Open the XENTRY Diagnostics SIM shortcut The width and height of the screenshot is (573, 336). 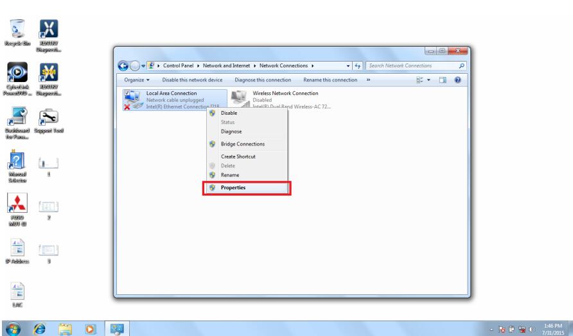49,79
